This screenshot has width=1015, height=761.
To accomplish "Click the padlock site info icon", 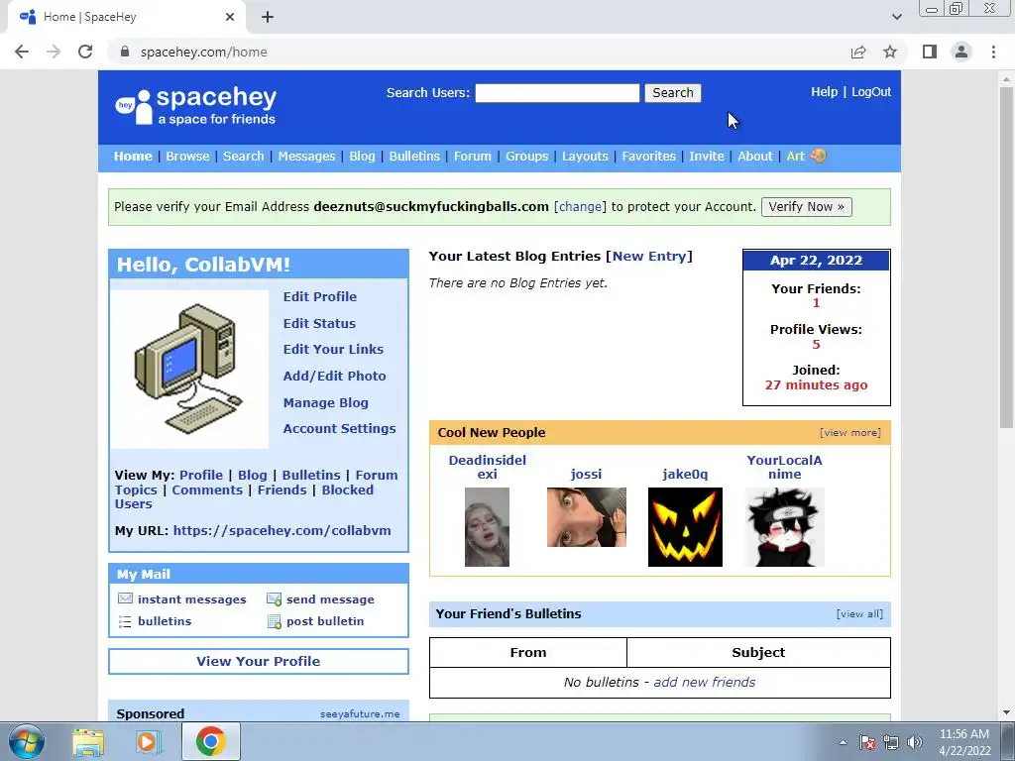I will point(125,52).
